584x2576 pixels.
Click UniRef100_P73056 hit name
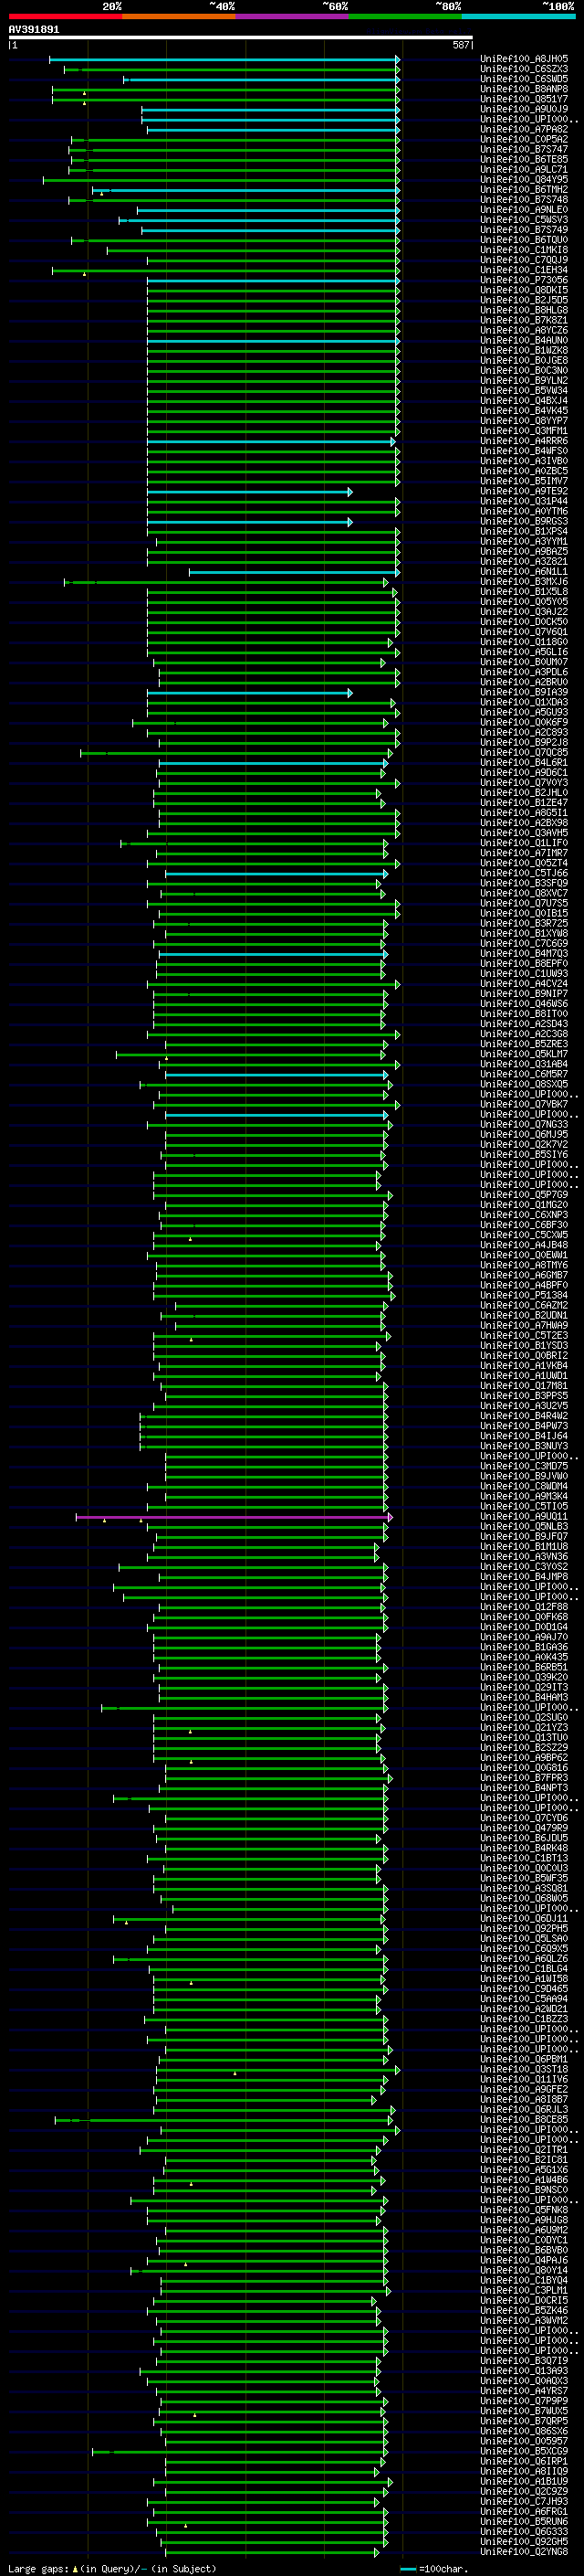click(524, 280)
